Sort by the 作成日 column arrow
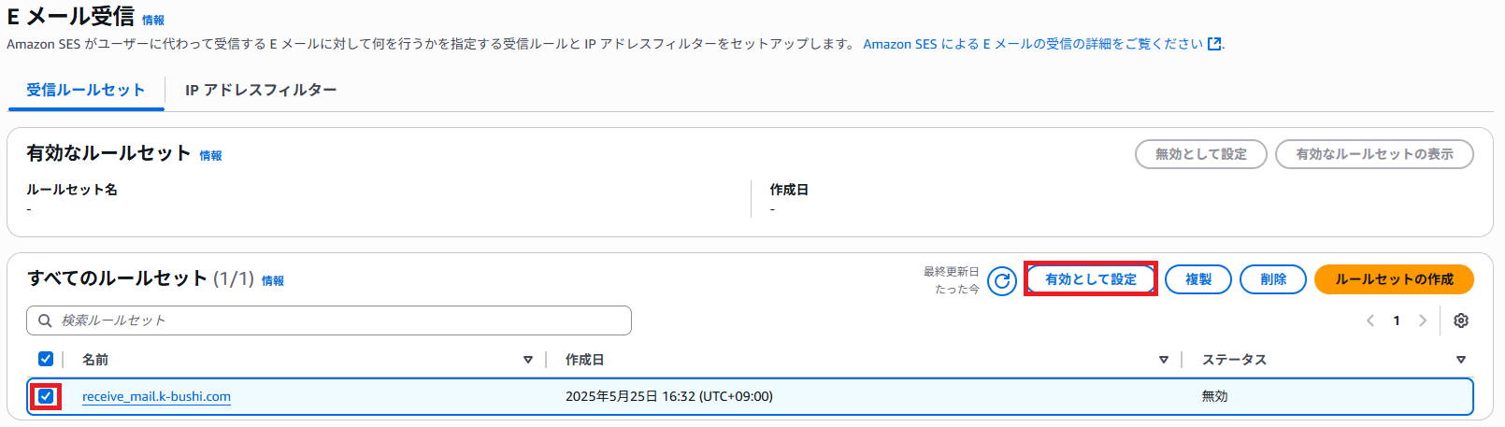 tap(1164, 360)
